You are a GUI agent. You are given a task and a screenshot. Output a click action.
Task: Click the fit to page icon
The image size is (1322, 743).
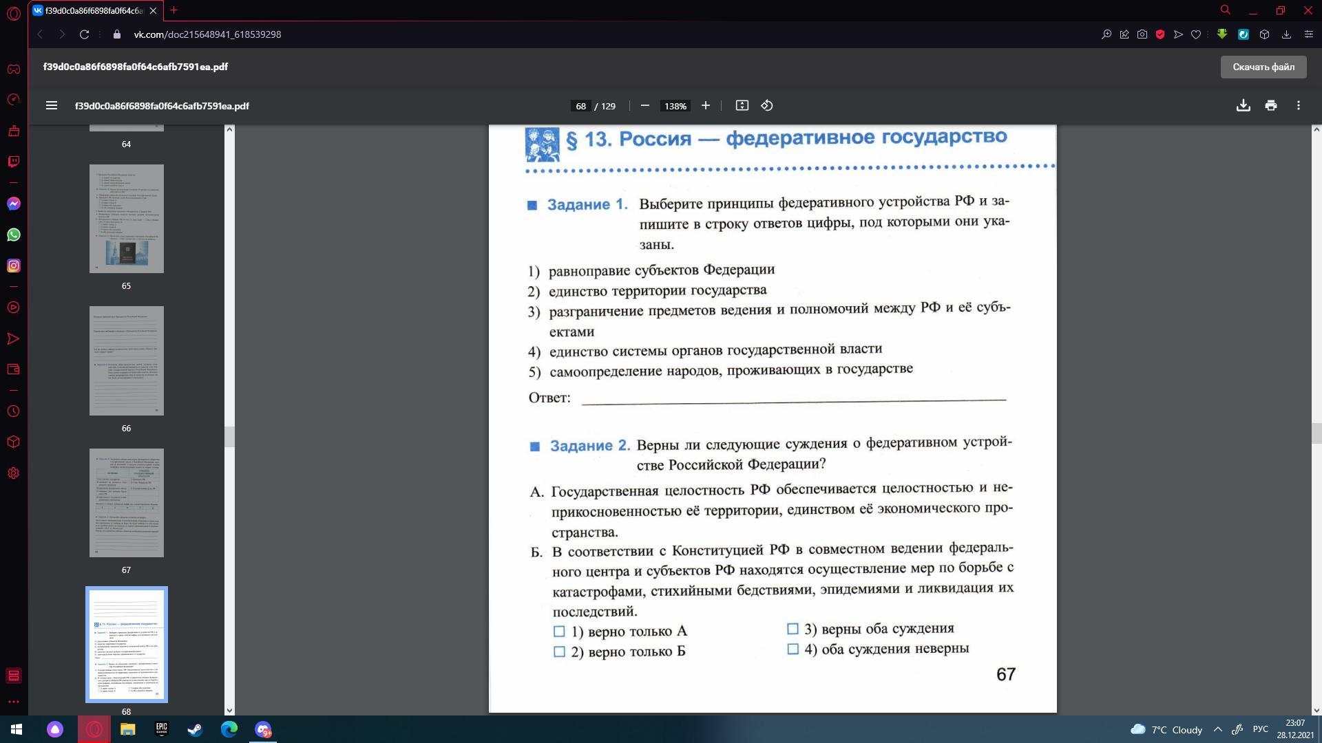(742, 105)
